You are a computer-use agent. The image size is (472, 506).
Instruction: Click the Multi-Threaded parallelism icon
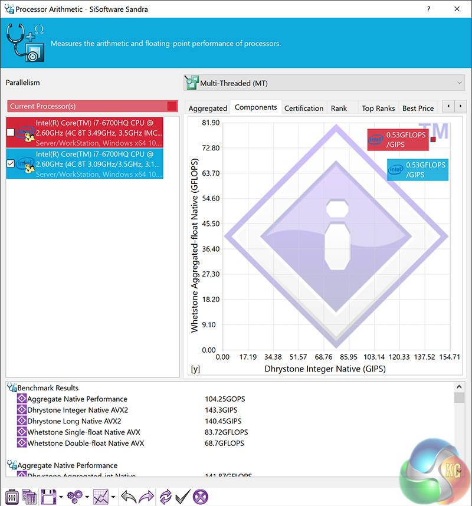pos(191,83)
